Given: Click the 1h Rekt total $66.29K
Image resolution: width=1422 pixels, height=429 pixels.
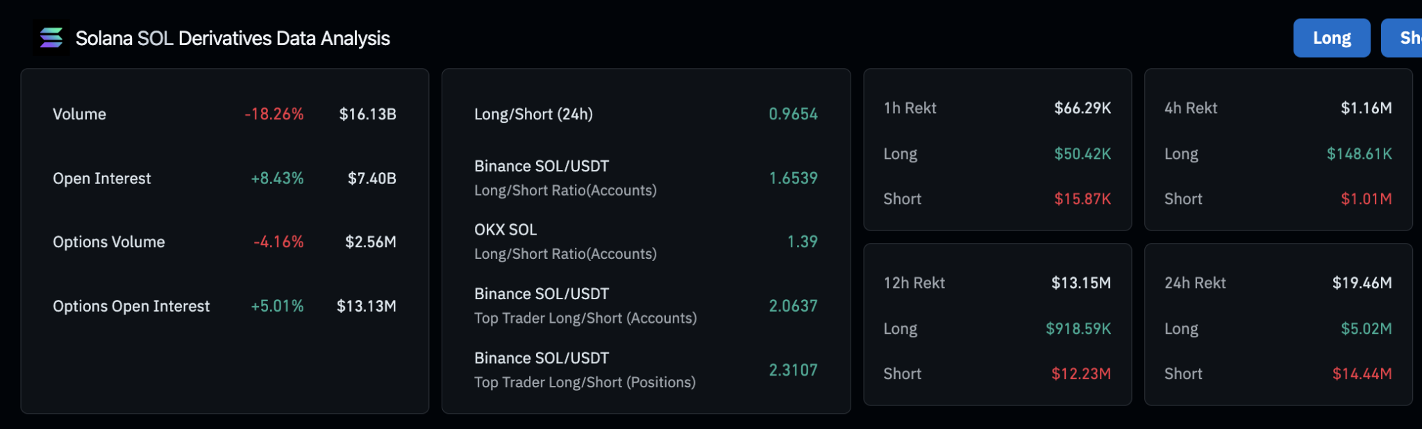Looking at the screenshot, I should [1082, 108].
